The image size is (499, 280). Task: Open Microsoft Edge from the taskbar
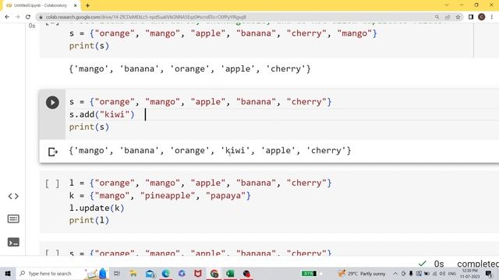pyautogui.click(x=166, y=273)
